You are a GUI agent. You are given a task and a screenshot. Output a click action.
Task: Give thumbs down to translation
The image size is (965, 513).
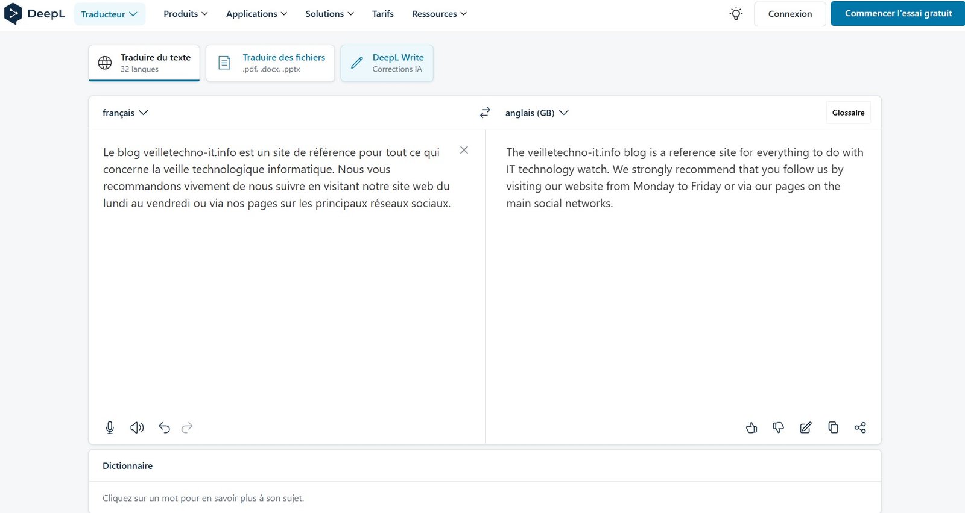(779, 427)
